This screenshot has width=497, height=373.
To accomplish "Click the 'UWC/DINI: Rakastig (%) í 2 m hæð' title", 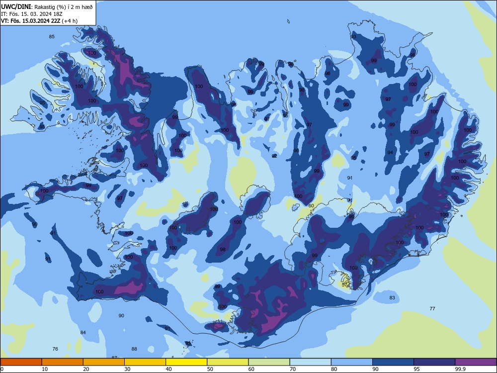I will (x=47, y=6).
